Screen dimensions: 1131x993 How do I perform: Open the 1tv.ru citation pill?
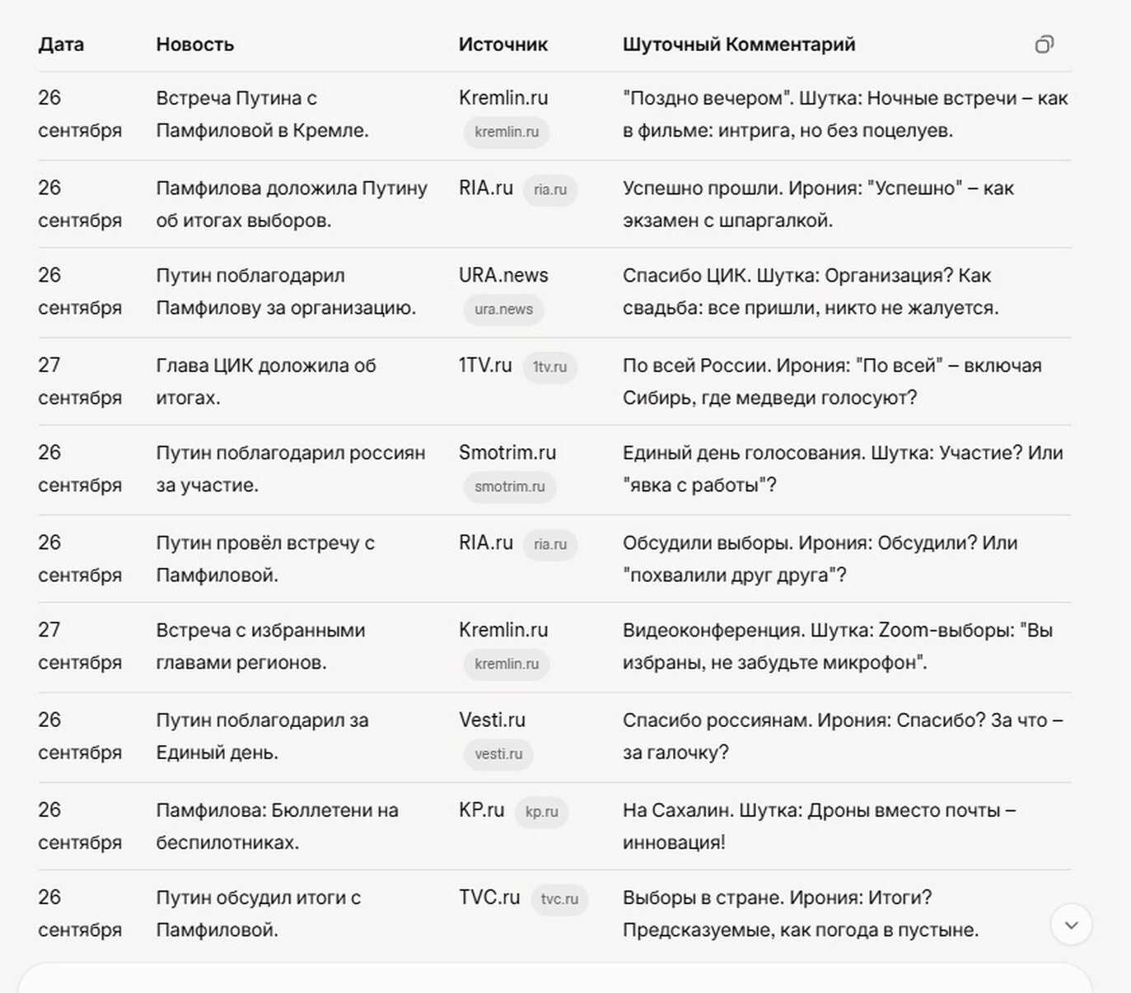tap(549, 367)
